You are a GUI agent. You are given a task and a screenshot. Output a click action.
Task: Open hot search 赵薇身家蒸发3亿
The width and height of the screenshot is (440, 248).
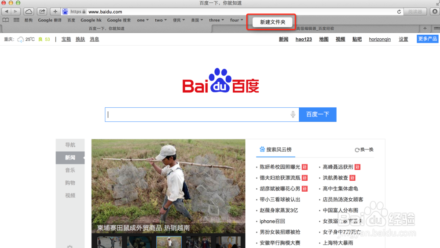(279, 211)
